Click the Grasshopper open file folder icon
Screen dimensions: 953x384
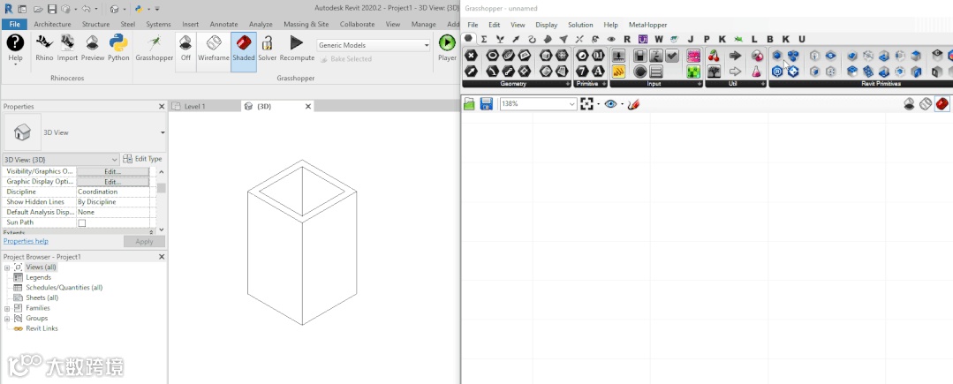point(469,104)
